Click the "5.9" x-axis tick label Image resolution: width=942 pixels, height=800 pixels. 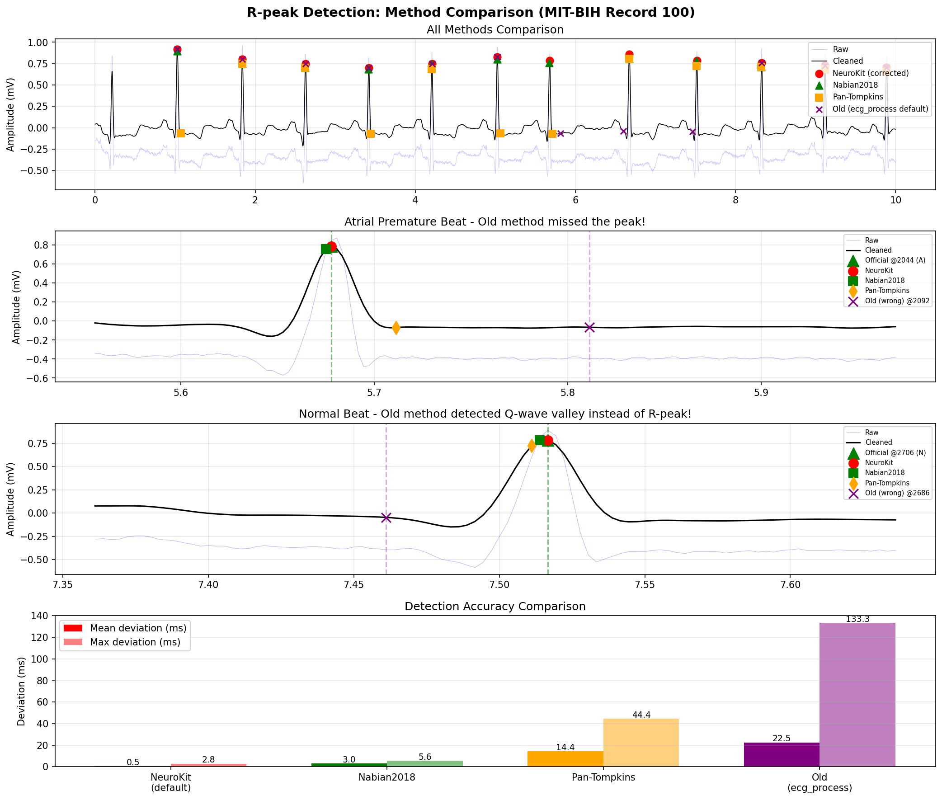[x=761, y=393]
